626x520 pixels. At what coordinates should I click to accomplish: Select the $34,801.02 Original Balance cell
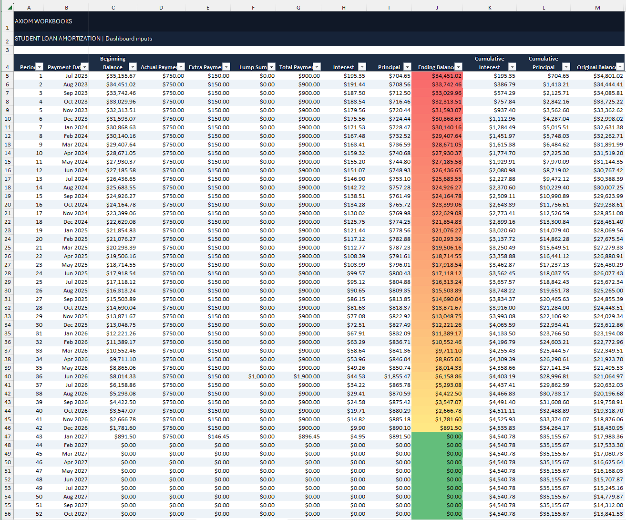(x=597, y=76)
